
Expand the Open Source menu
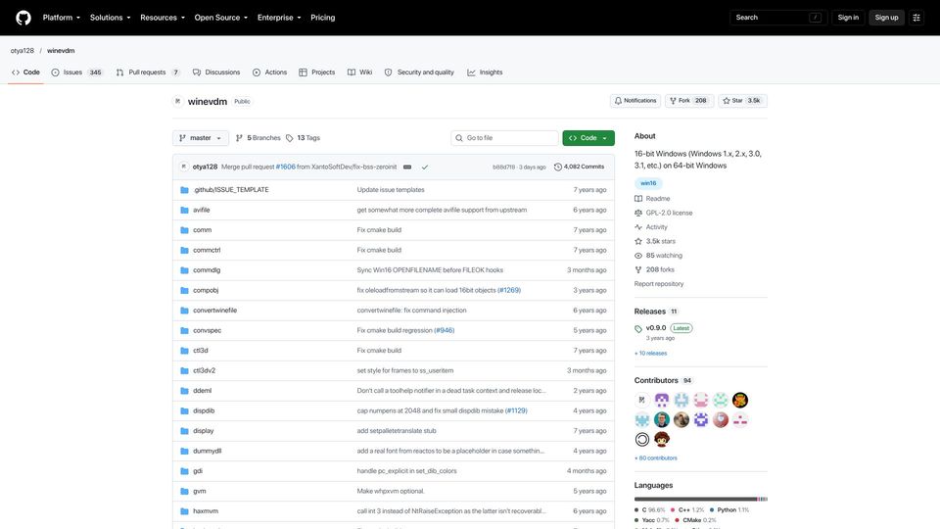[220, 18]
